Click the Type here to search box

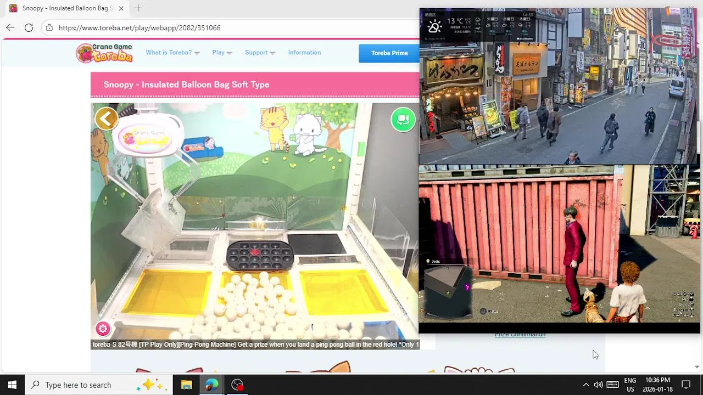[x=99, y=385]
